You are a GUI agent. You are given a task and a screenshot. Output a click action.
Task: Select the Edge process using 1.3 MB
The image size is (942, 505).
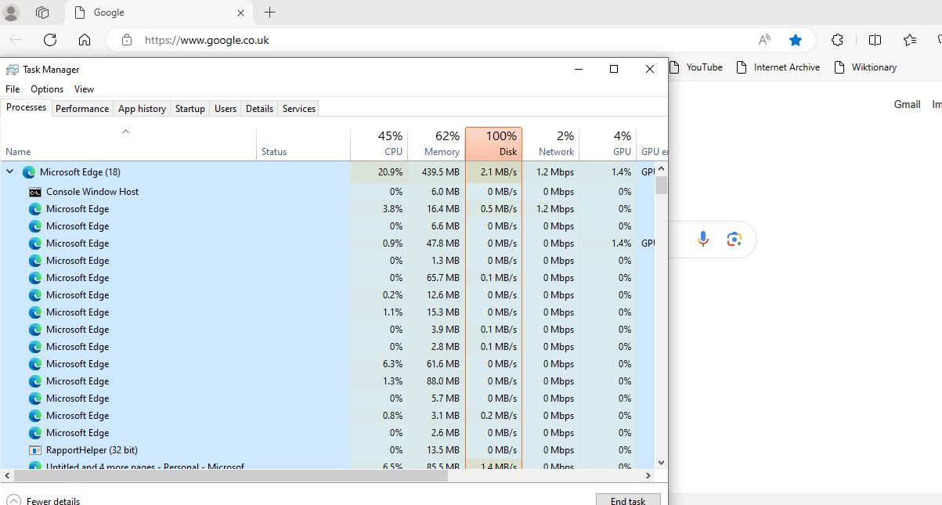coord(327,261)
